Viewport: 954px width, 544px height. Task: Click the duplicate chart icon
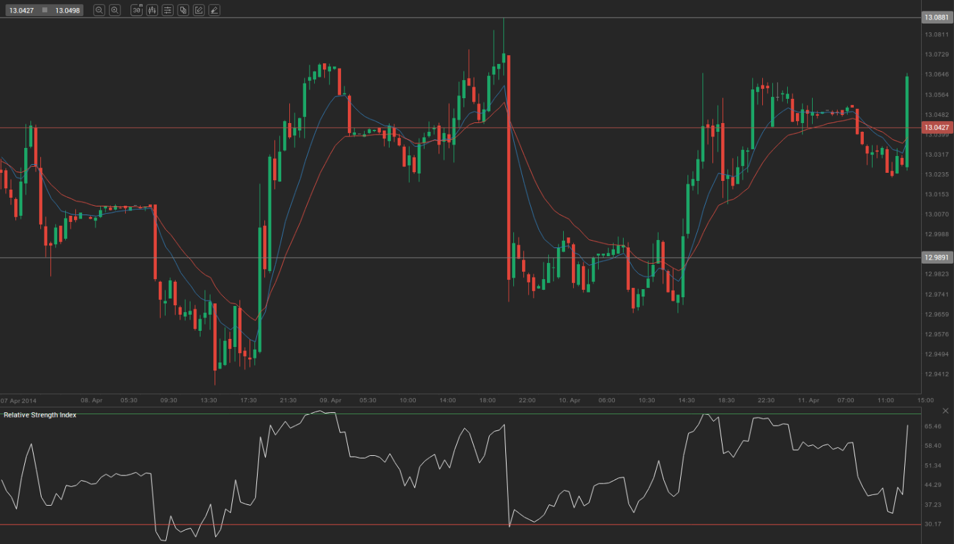tap(183, 10)
